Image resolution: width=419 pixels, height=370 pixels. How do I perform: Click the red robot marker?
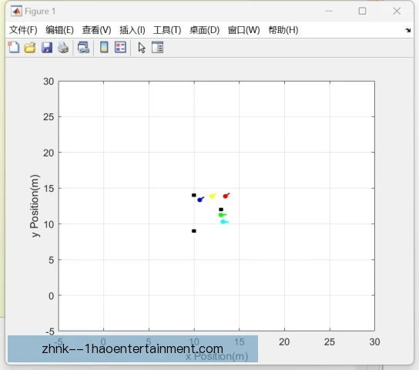coord(226,196)
